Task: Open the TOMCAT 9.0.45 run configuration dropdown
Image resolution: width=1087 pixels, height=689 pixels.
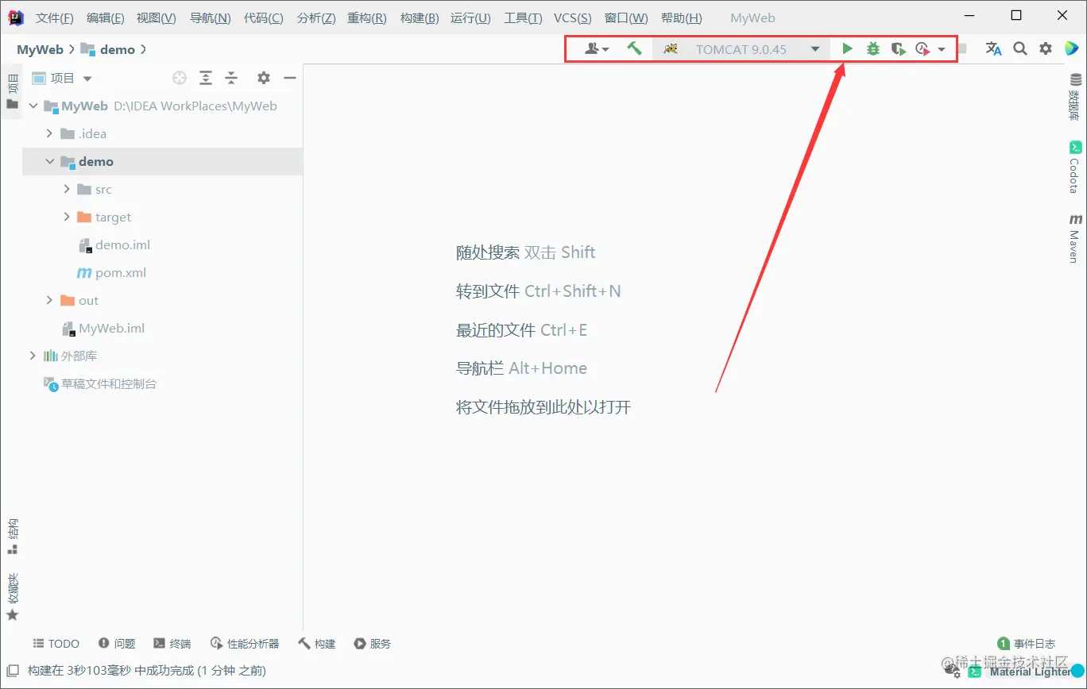Action: [741, 49]
